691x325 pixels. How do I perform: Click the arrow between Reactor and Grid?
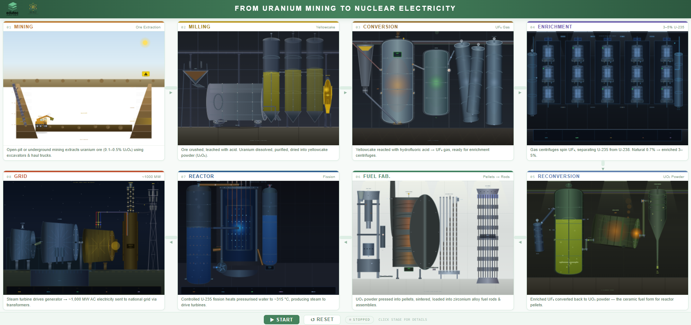[x=171, y=242]
